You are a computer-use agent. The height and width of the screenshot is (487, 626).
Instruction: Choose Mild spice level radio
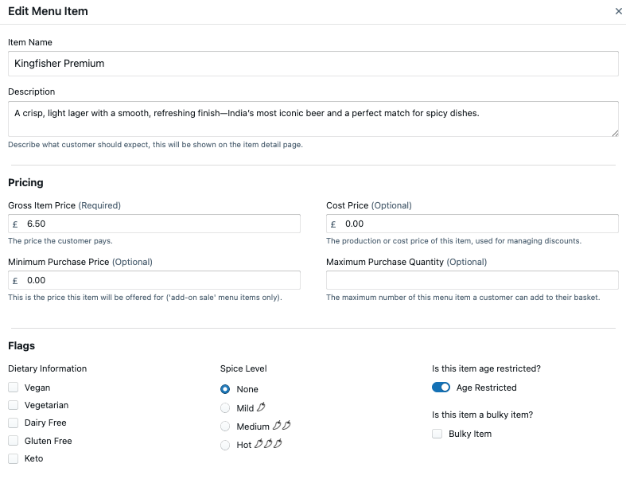point(225,407)
